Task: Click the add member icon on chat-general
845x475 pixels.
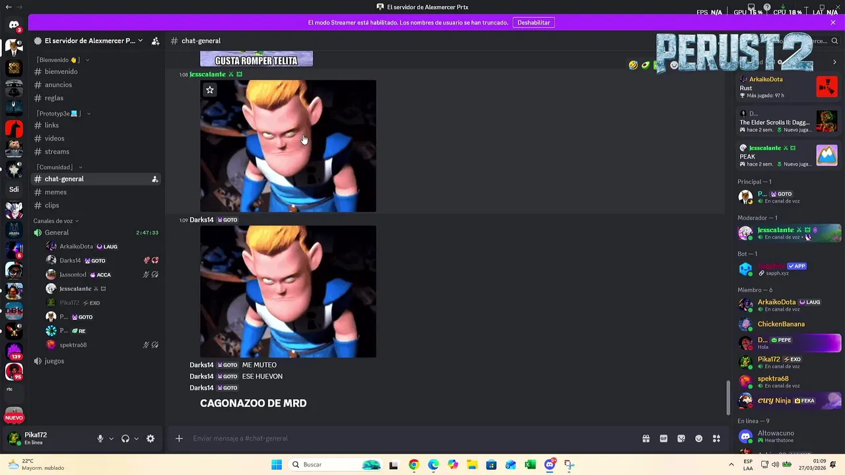Action: pos(155,179)
